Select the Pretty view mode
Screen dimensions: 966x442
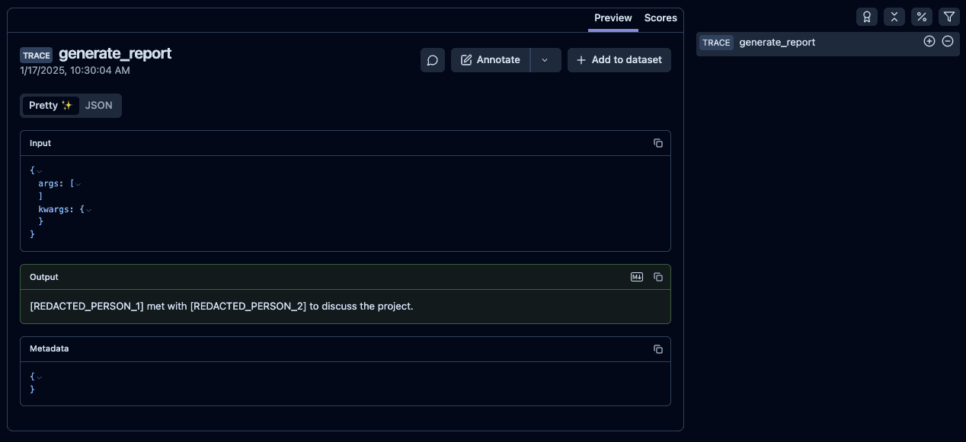[50, 106]
